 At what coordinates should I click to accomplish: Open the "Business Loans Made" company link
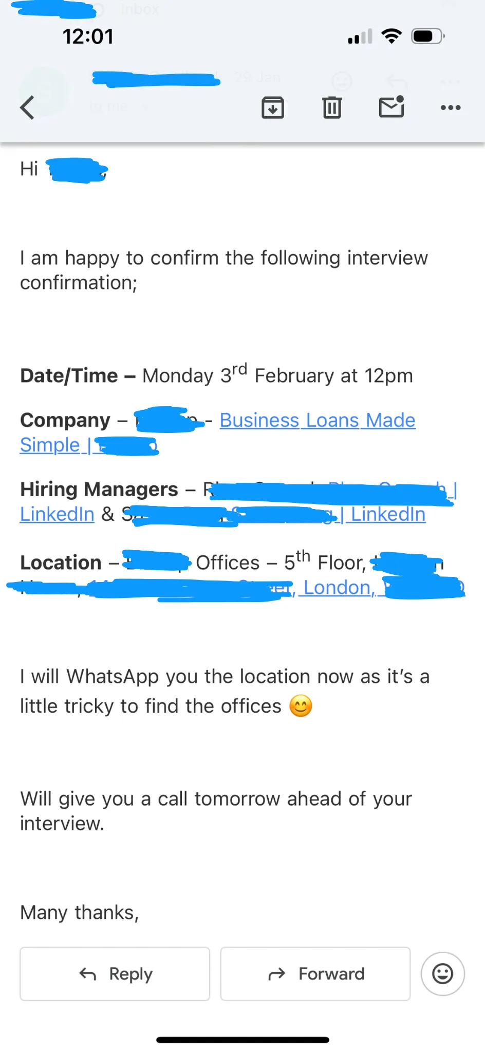tap(317, 420)
